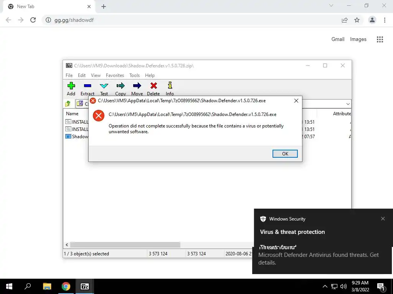
Task: Dismiss the Windows Security notification
Action: [x=383, y=219]
